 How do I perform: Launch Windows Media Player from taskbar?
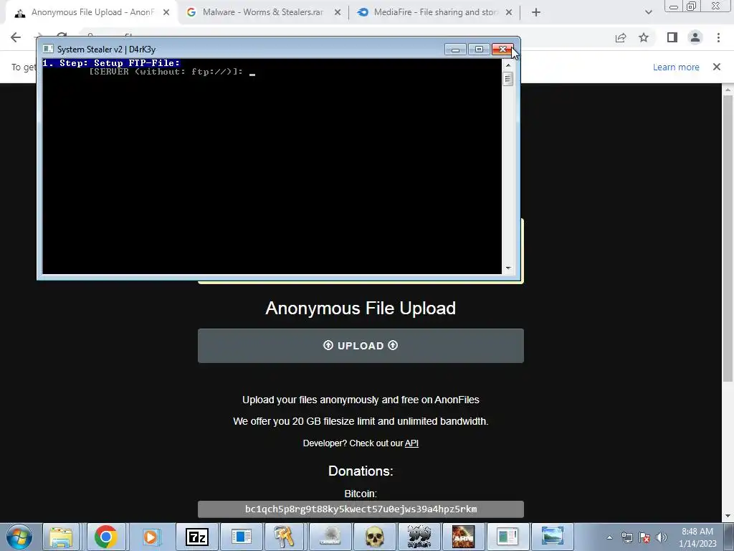(151, 537)
